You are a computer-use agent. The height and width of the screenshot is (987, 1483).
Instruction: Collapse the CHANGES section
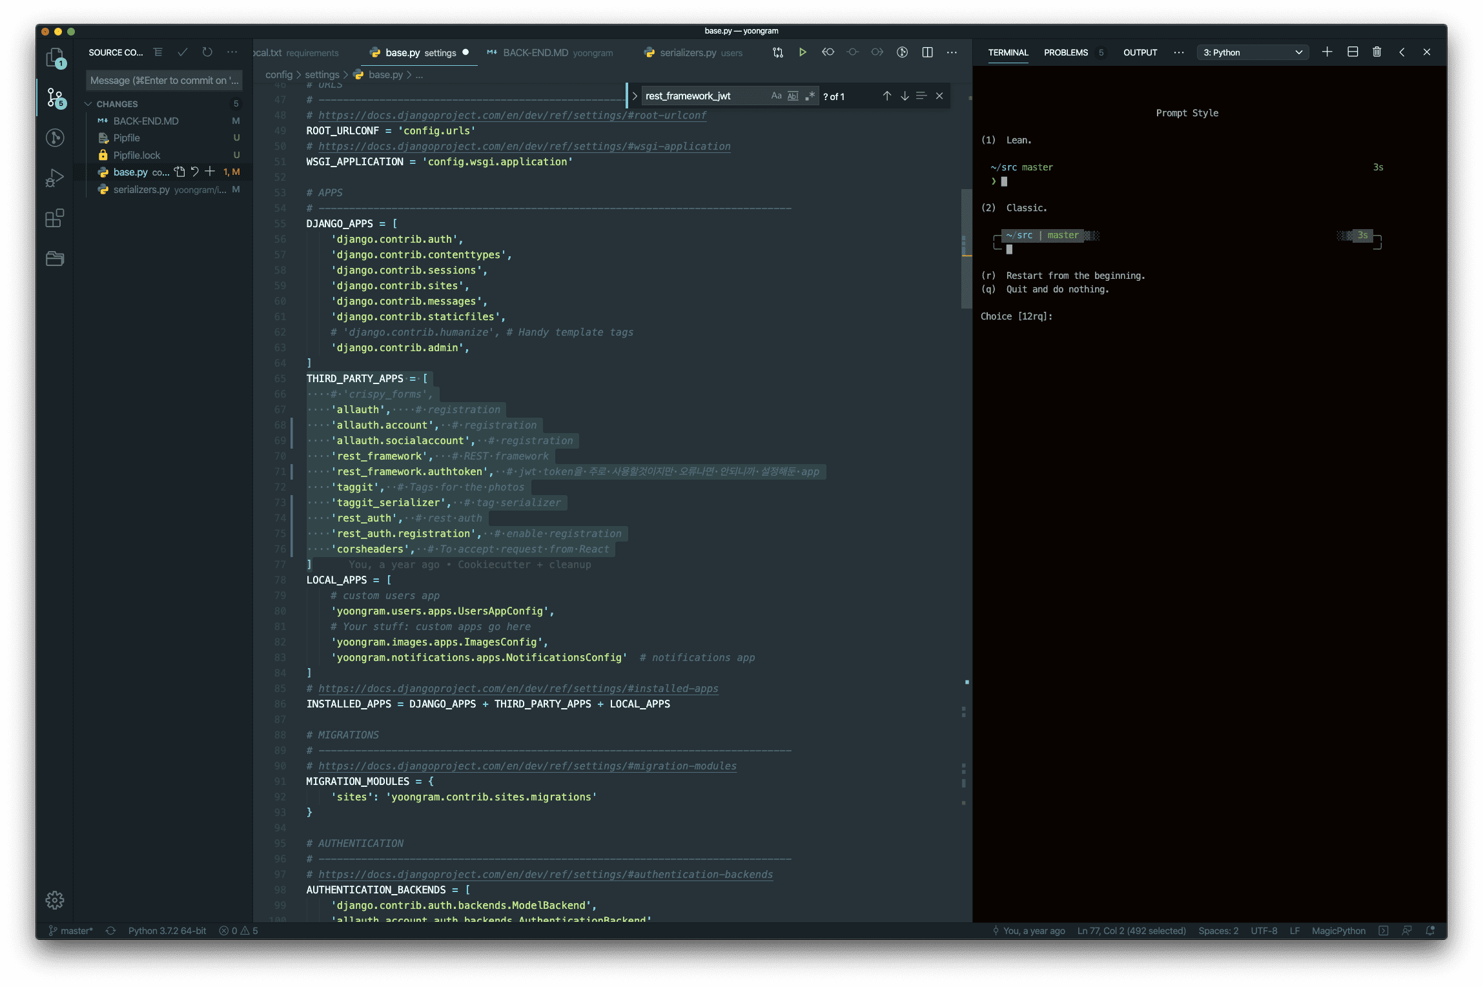click(x=88, y=104)
